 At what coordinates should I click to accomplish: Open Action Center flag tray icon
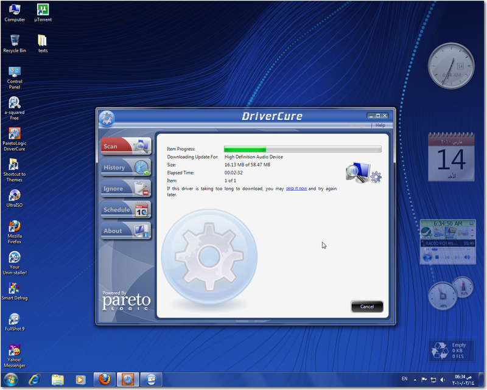(424, 380)
